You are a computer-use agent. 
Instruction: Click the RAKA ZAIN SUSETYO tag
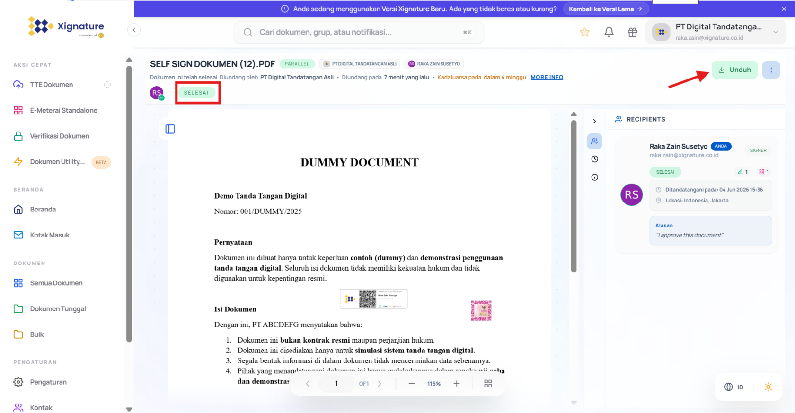(x=434, y=64)
